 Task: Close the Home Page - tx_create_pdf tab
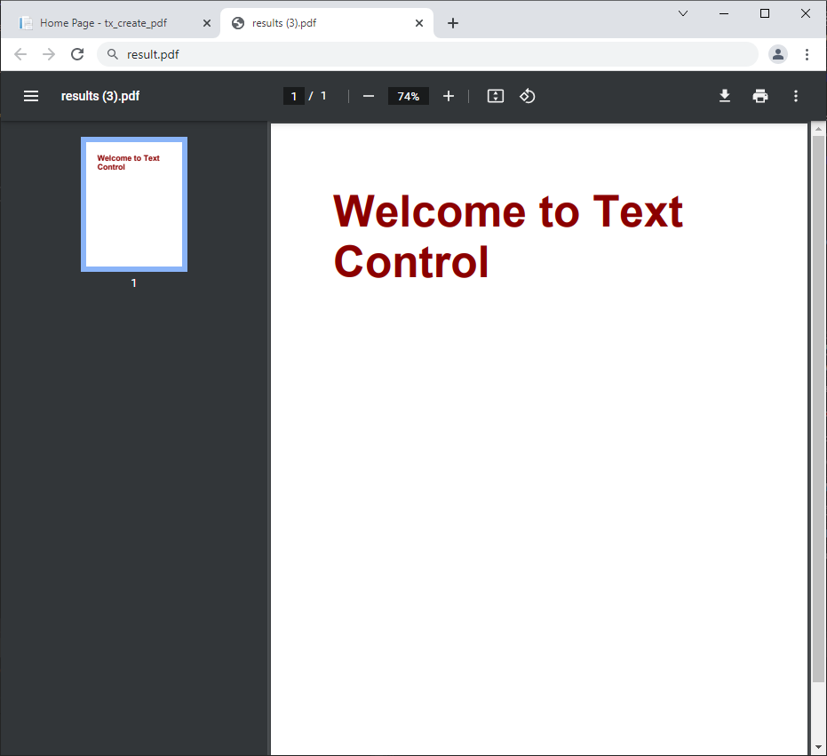pyautogui.click(x=207, y=23)
